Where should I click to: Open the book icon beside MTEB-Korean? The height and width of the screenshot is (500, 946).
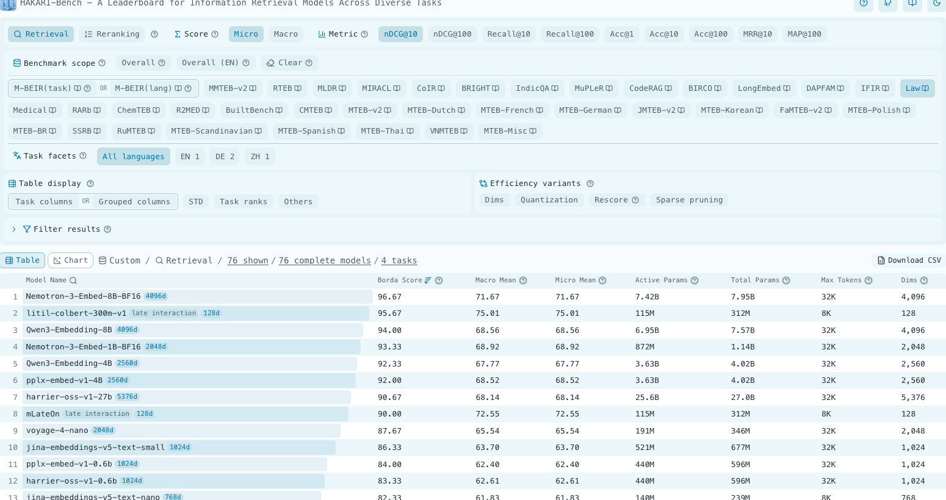[x=759, y=110]
